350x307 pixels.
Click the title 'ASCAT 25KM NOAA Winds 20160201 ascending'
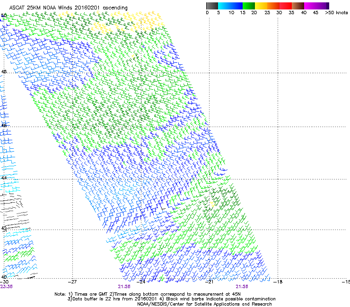[68, 8]
